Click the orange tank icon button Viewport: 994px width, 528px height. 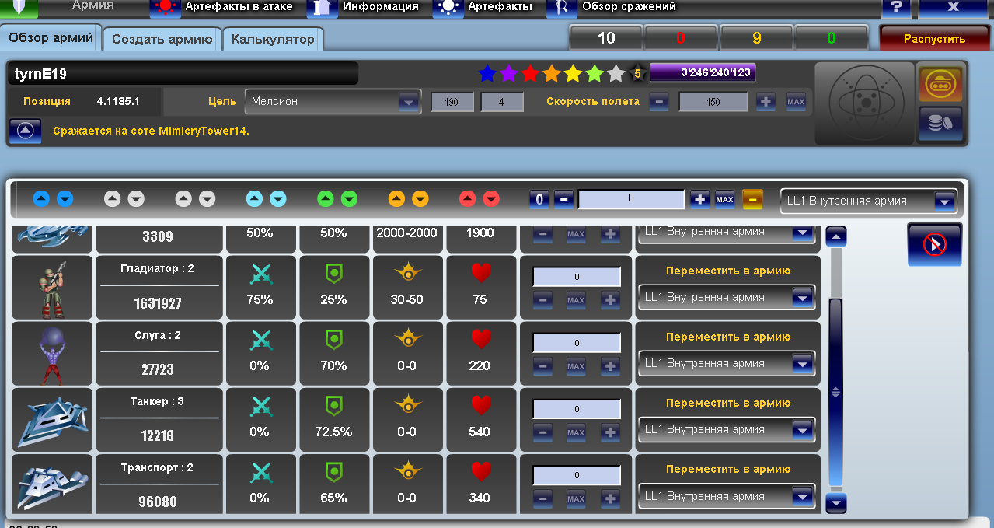click(940, 83)
